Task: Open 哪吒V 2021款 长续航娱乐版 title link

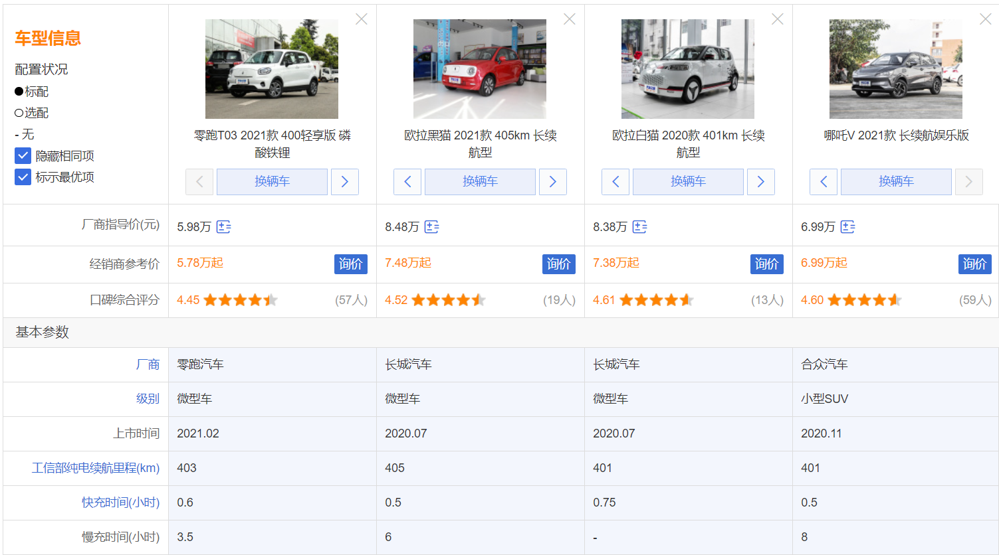Action: [897, 135]
